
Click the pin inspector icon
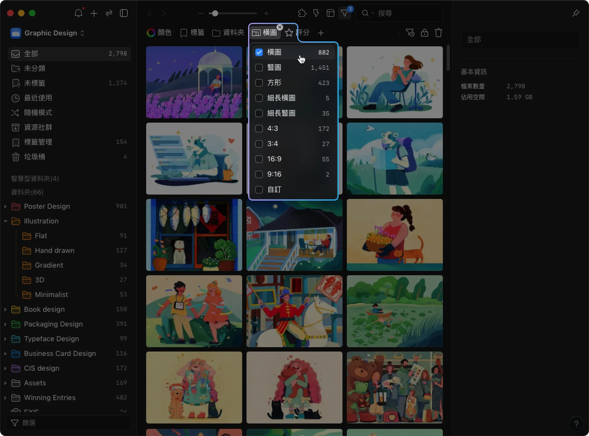(576, 13)
